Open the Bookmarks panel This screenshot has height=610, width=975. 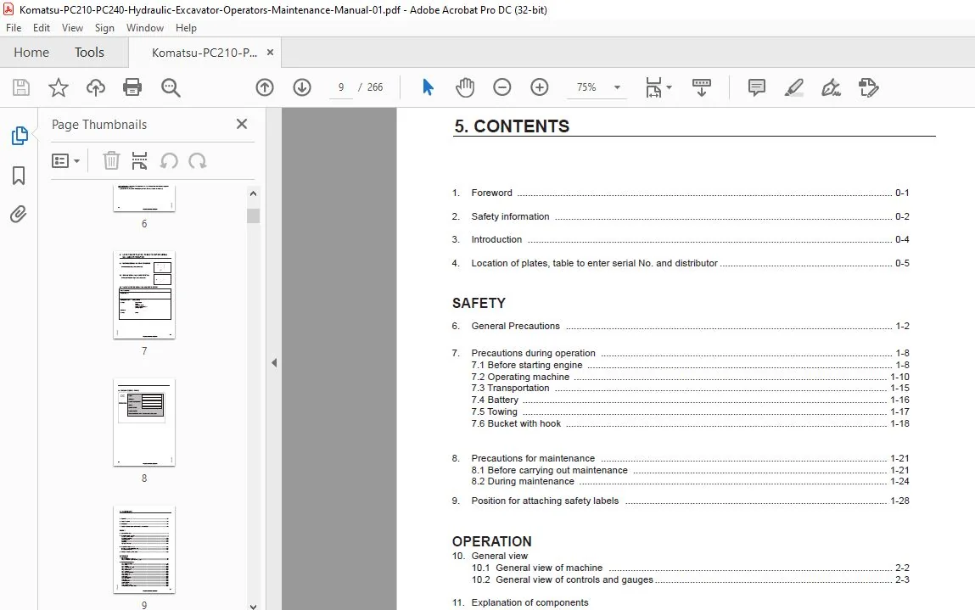click(19, 176)
